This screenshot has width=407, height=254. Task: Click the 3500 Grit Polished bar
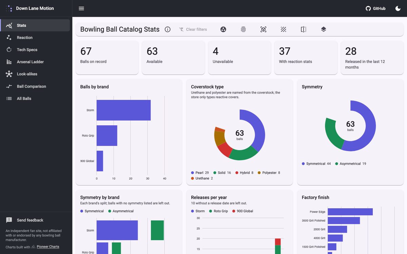344,220
